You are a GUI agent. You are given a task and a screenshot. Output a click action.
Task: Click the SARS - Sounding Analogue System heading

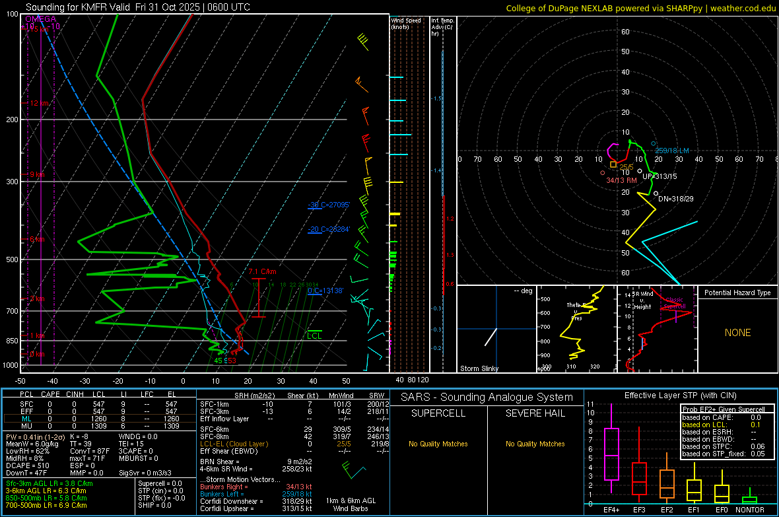click(487, 397)
